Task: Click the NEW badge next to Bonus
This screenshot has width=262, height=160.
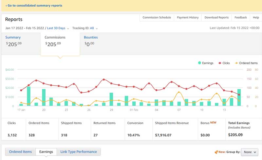Action: coord(213,123)
